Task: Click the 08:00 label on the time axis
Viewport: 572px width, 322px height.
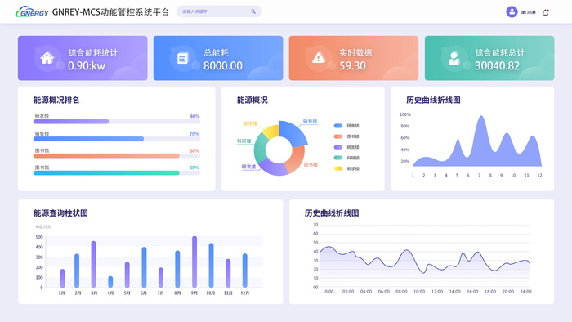Action: [401, 292]
